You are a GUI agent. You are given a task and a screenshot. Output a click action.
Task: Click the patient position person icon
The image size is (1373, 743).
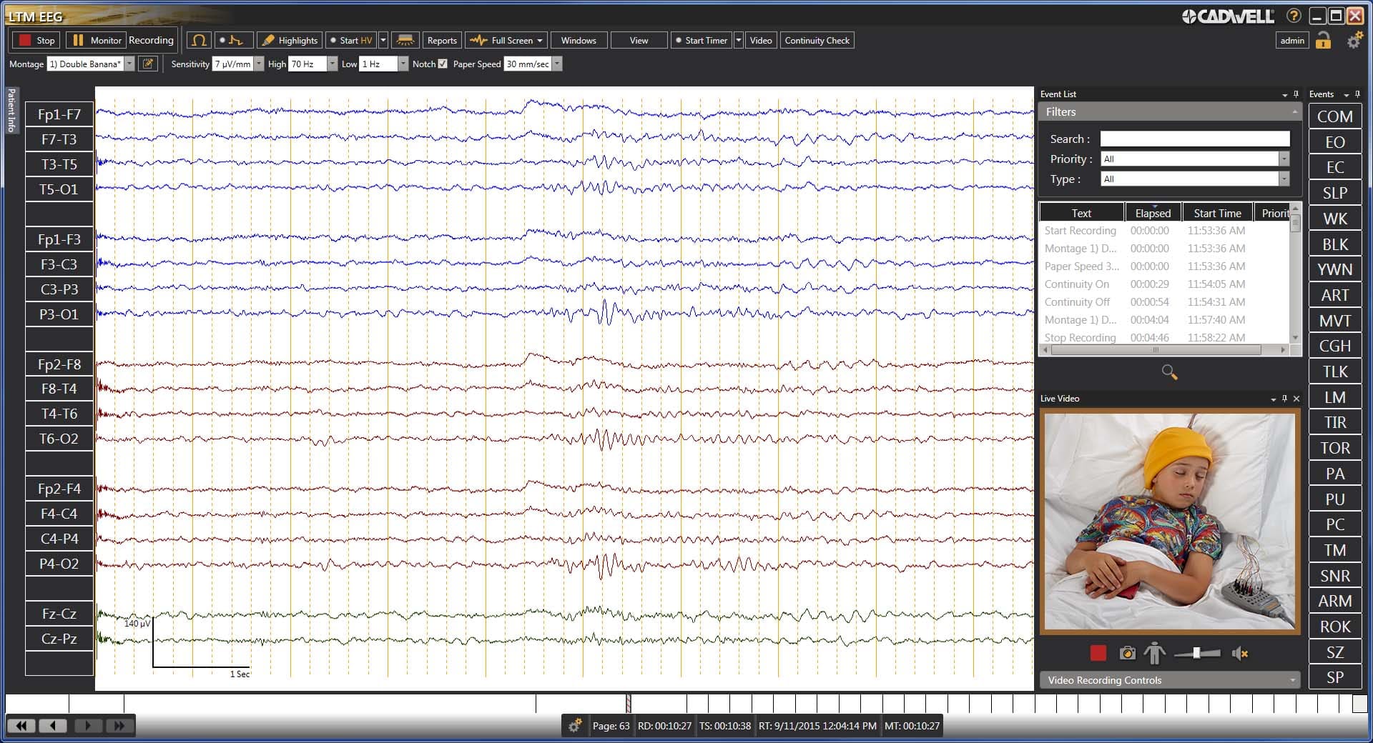click(x=1155, y=652)
